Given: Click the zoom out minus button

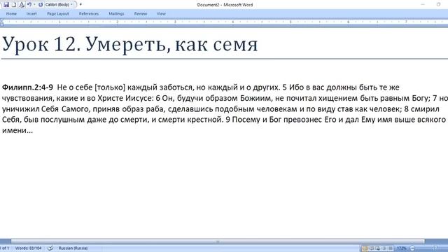Looking at the screenshot, I should tap(412, 248).
